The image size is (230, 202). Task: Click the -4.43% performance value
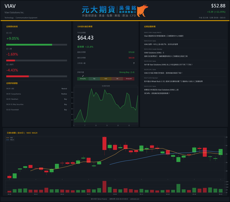click(12, 70)
